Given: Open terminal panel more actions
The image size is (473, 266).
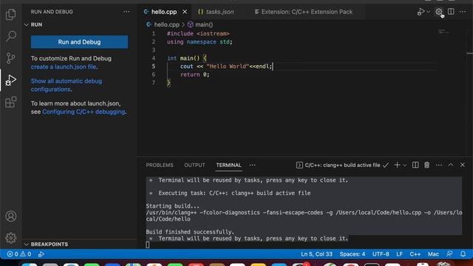Looking at the screenshot, I should click(439, 165).
